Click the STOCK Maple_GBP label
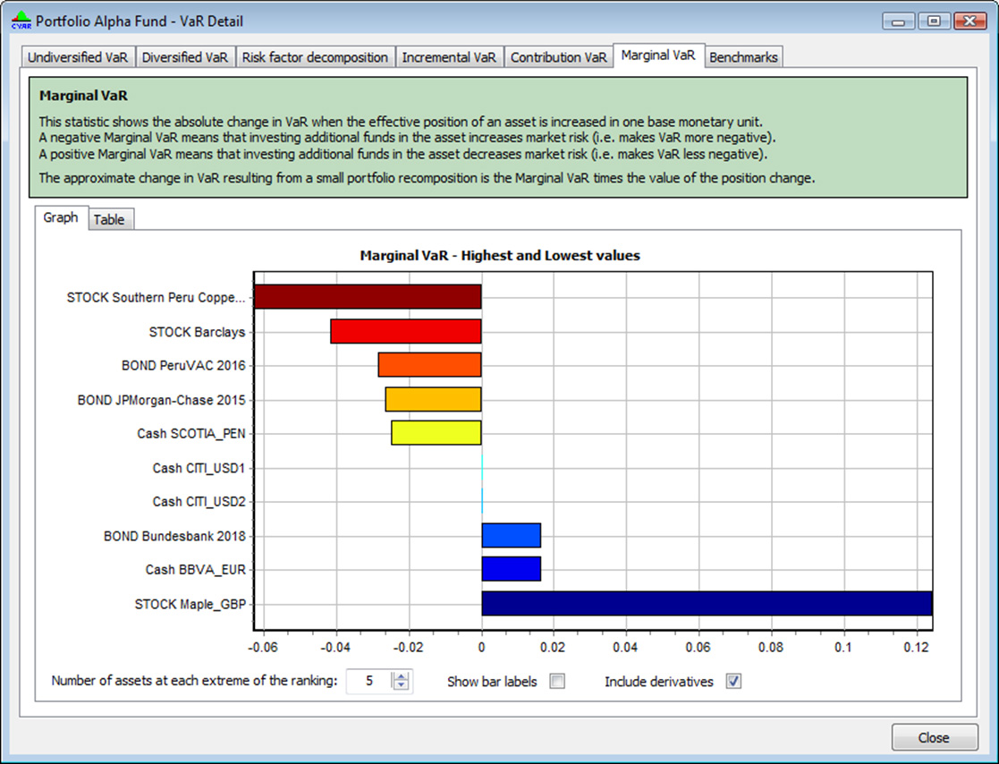999x764 pixels. (x=190, y=604)
